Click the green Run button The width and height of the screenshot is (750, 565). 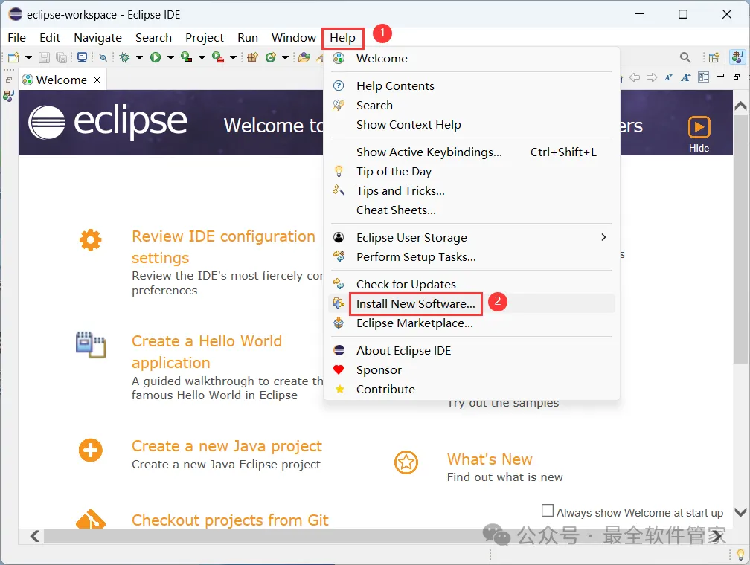[x=156, y=57]
